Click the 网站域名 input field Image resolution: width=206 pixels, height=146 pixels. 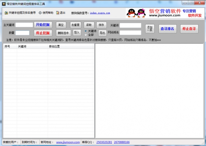tap(130, 33)
